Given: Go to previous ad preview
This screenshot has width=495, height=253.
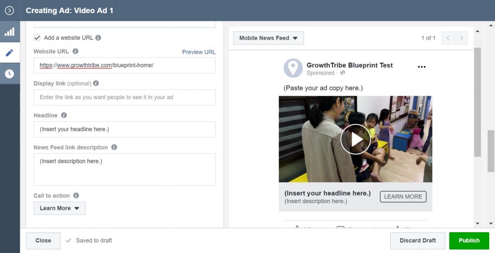Looking at the screenshot, I should click(448, 38).
